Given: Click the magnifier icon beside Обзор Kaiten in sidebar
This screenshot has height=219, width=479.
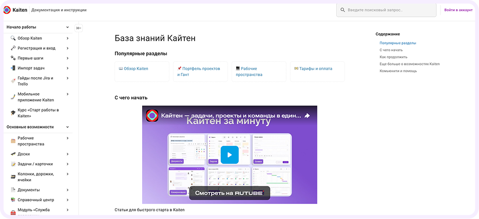Looking at the screenshot, I should tap(13, 38).
